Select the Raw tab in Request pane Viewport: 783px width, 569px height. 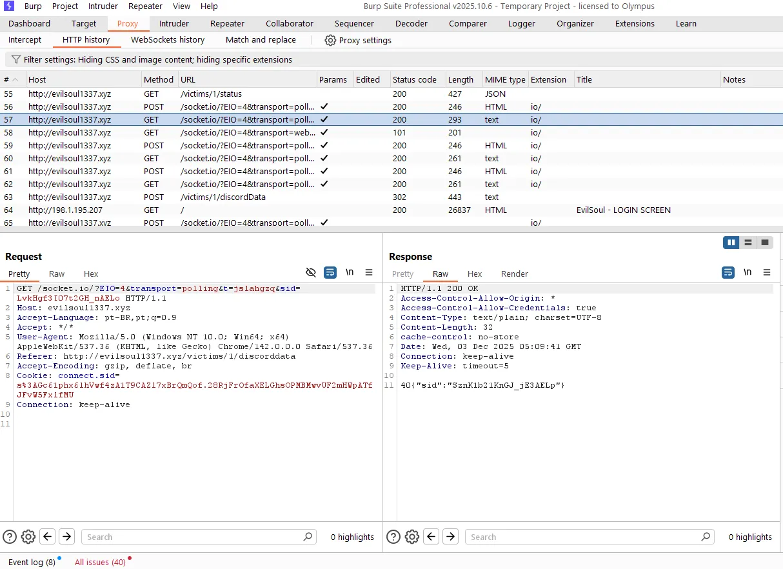click(57, 274)
